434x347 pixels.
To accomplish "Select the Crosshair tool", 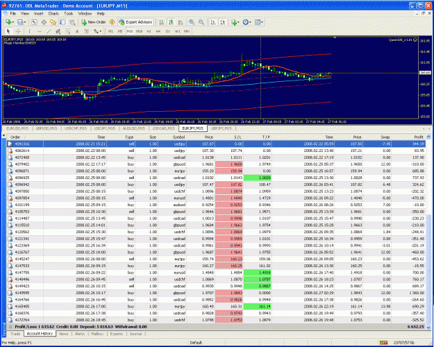I will coord(18,31).
